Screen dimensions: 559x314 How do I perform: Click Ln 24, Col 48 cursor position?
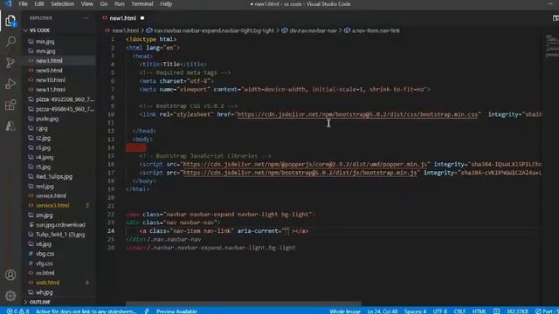coord(383,311)
